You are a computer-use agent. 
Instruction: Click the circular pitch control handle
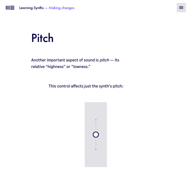pyautogui.click(x=96, y=135)
